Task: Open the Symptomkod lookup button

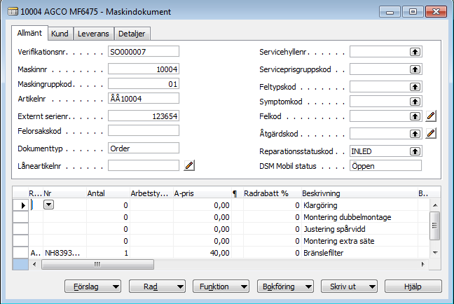Action: click(415, 102)
